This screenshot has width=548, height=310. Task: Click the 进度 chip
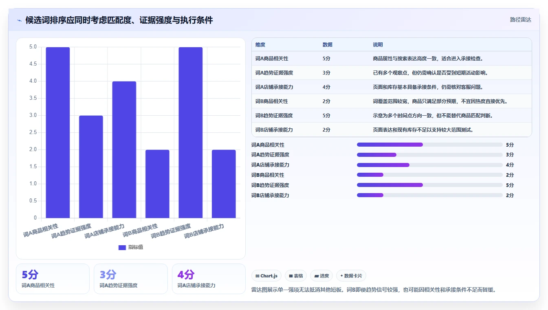coord(321,276)
